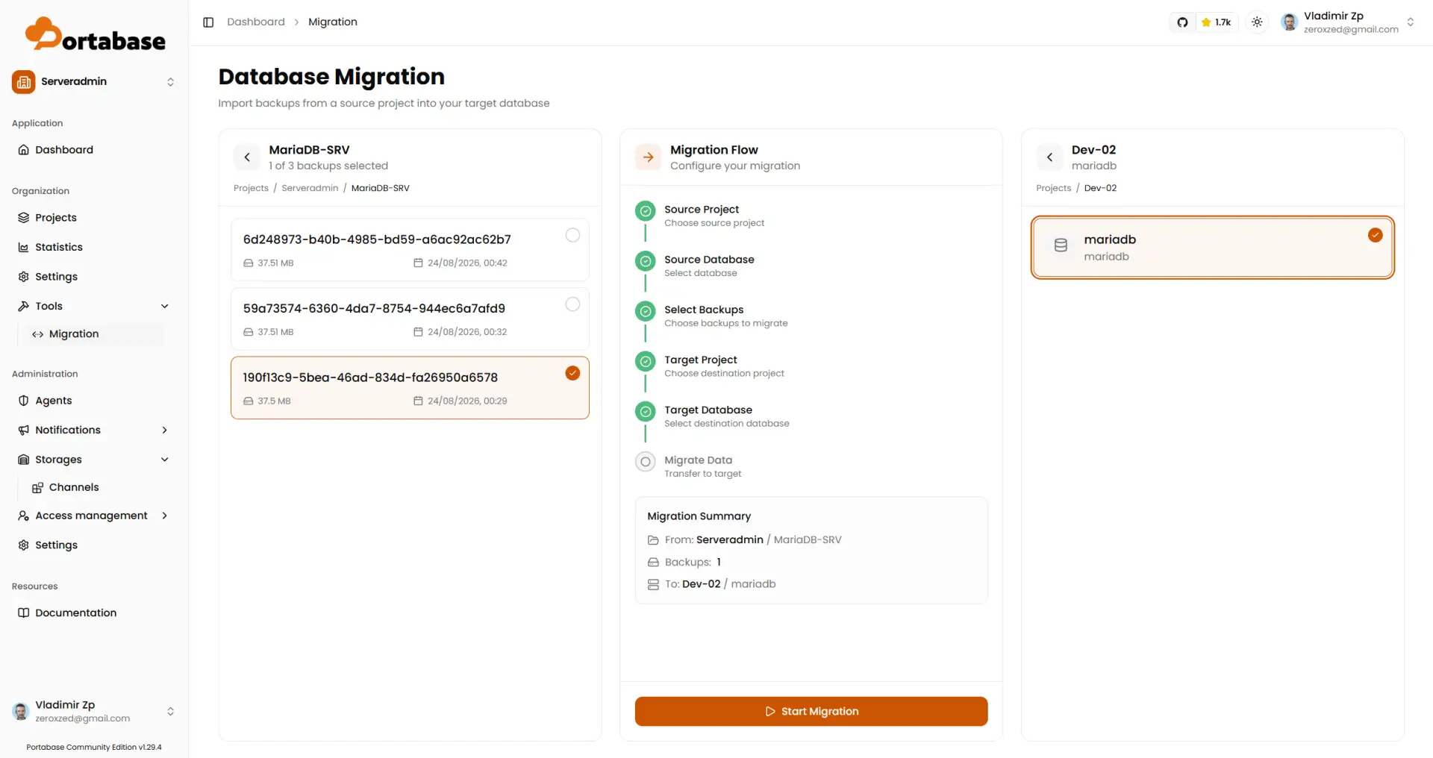
Task: Click Projects breadcrumb in MariaDB-SRV panel
Action: (x=251, y=188)
